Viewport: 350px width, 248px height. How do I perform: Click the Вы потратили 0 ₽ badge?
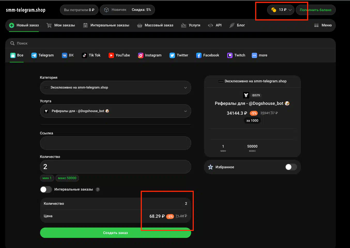(x=79, y=10)
